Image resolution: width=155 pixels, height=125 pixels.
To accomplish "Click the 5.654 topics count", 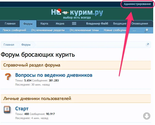I will tap(28, 80).
